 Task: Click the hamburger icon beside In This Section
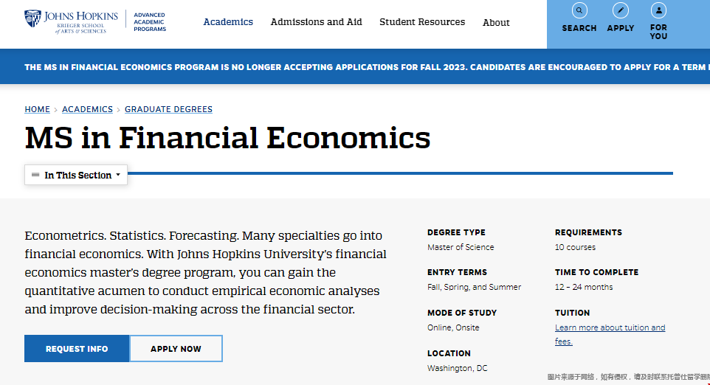pyautogui.click(x=35, y=175)
